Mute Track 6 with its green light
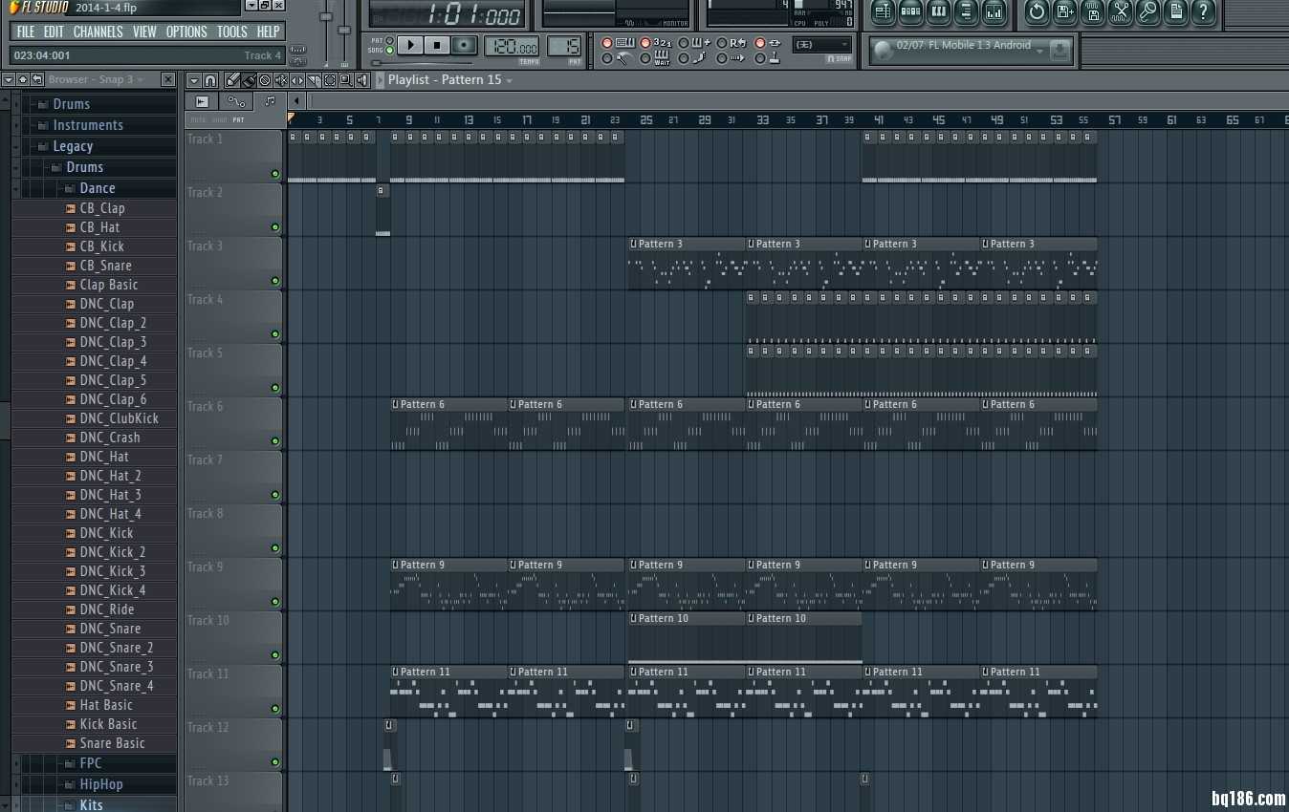1289x812 pixels. pos(275,441)
